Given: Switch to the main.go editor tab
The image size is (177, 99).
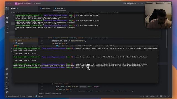Looking at the screenshot, I should [x=59, y=9].
